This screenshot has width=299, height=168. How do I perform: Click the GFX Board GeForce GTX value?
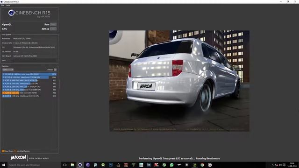25,56
